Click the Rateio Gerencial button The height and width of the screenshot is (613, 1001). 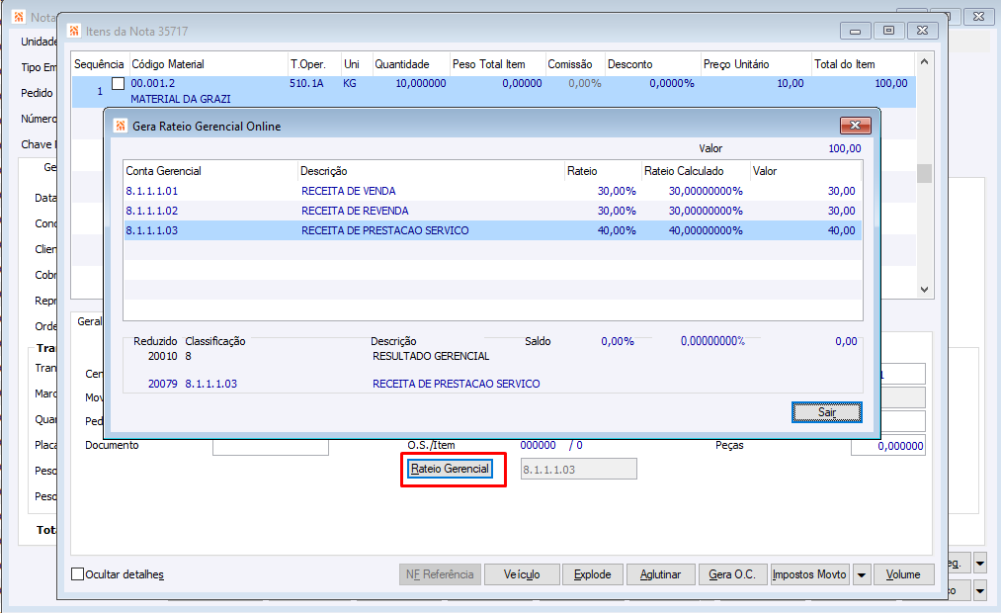(450, 469)
